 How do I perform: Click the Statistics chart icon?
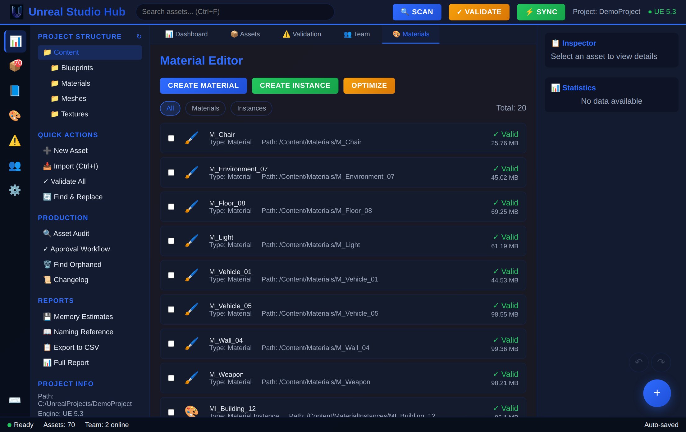pyautogui.click(x=556, y=88)
